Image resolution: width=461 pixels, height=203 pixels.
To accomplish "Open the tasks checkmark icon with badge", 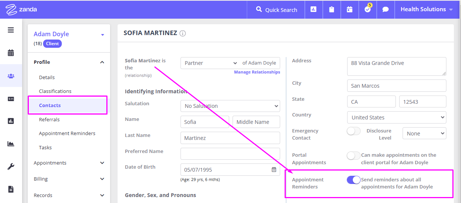I will pyautogui.click(x=368, y=9).
